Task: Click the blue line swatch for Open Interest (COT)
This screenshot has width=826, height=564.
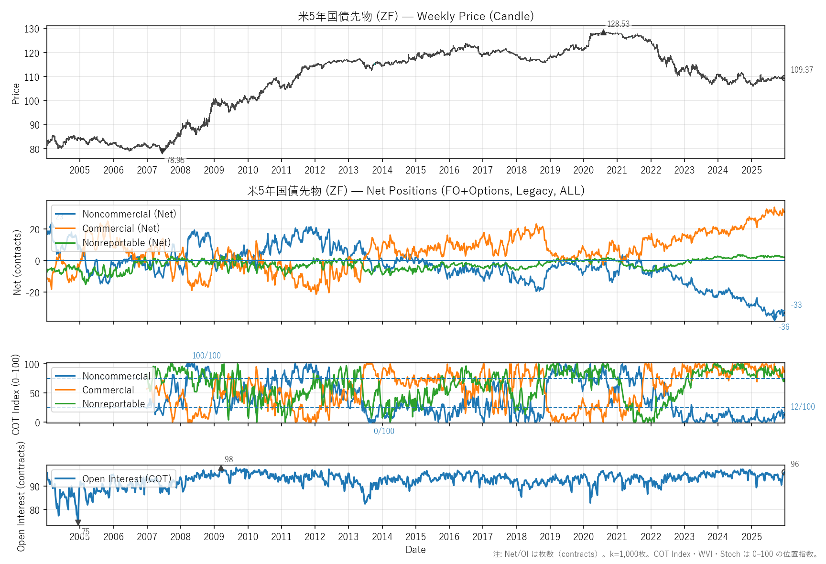Action: tap(65, 478)
